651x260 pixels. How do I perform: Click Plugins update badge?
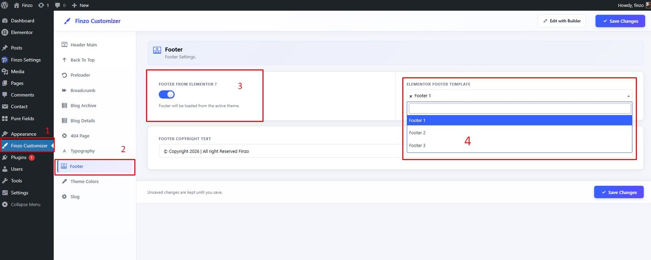click(x=31, y=157)
